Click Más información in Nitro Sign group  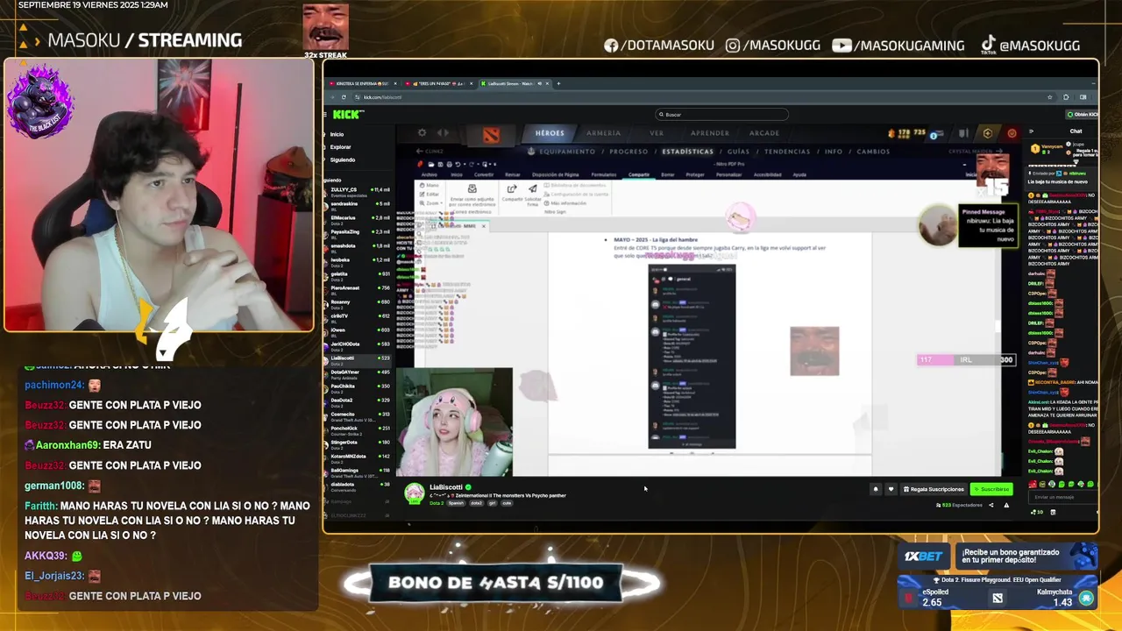coord(567,203)
